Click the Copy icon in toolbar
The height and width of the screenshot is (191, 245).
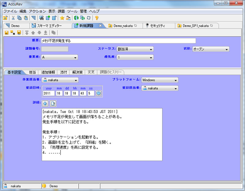tap(19, 18)
